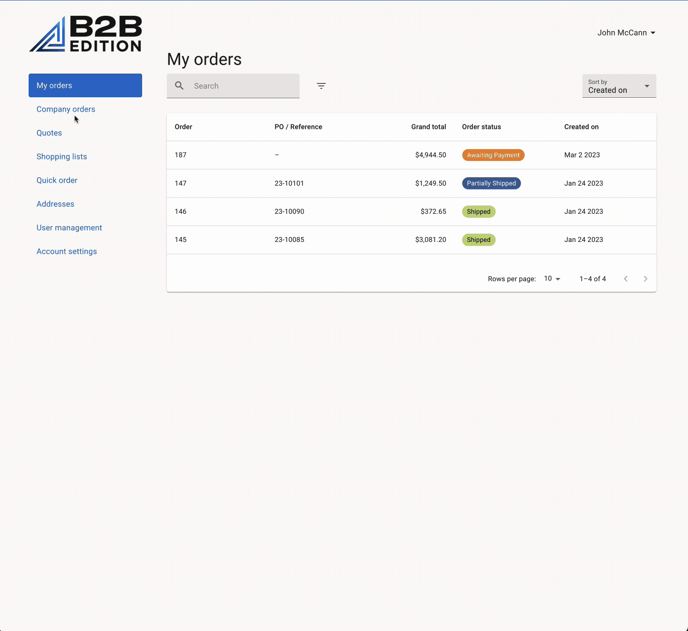Click the Awaiting Payment status badge
Screen dimensions: 688x631
click(493, 155)
